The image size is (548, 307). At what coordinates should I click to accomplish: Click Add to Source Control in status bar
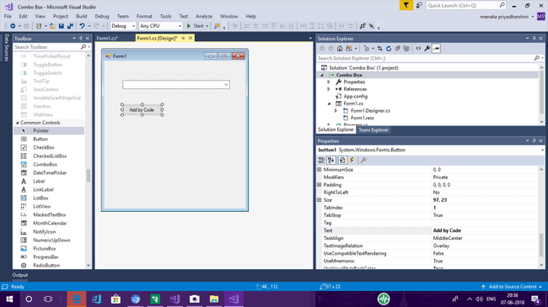coord(513,287)
